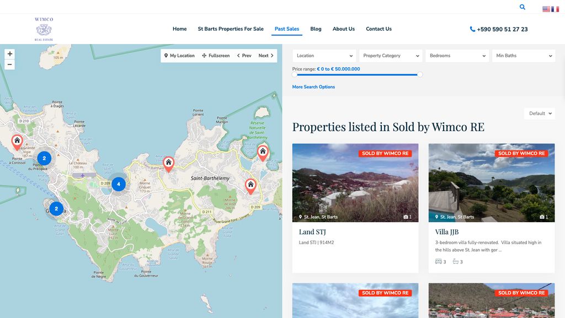The image size is (565, 318).
Task: Go to Next property on map
Action: point(266,56)
